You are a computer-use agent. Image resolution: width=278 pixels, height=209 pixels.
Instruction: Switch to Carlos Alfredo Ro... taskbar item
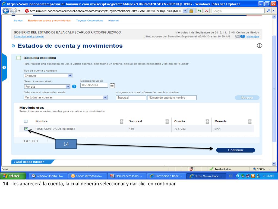[x=87, y=176]
